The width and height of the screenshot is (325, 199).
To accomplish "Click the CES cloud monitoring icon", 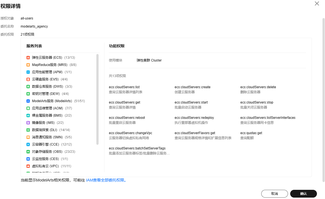I will (x=28, y=159).
